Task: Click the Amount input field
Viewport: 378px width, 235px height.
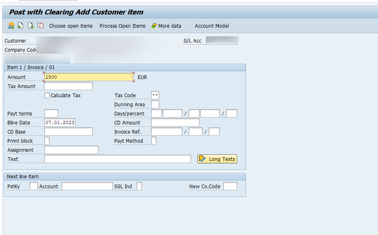Action: 88,77
